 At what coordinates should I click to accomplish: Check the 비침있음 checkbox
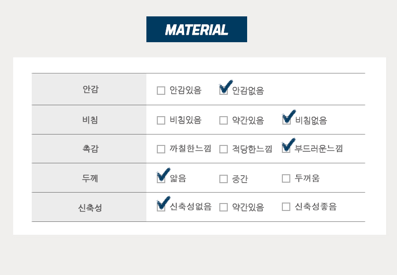coord(161,120)
